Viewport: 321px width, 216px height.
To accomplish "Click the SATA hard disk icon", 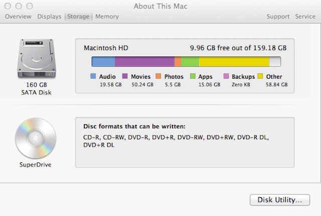I will [37, 59].
